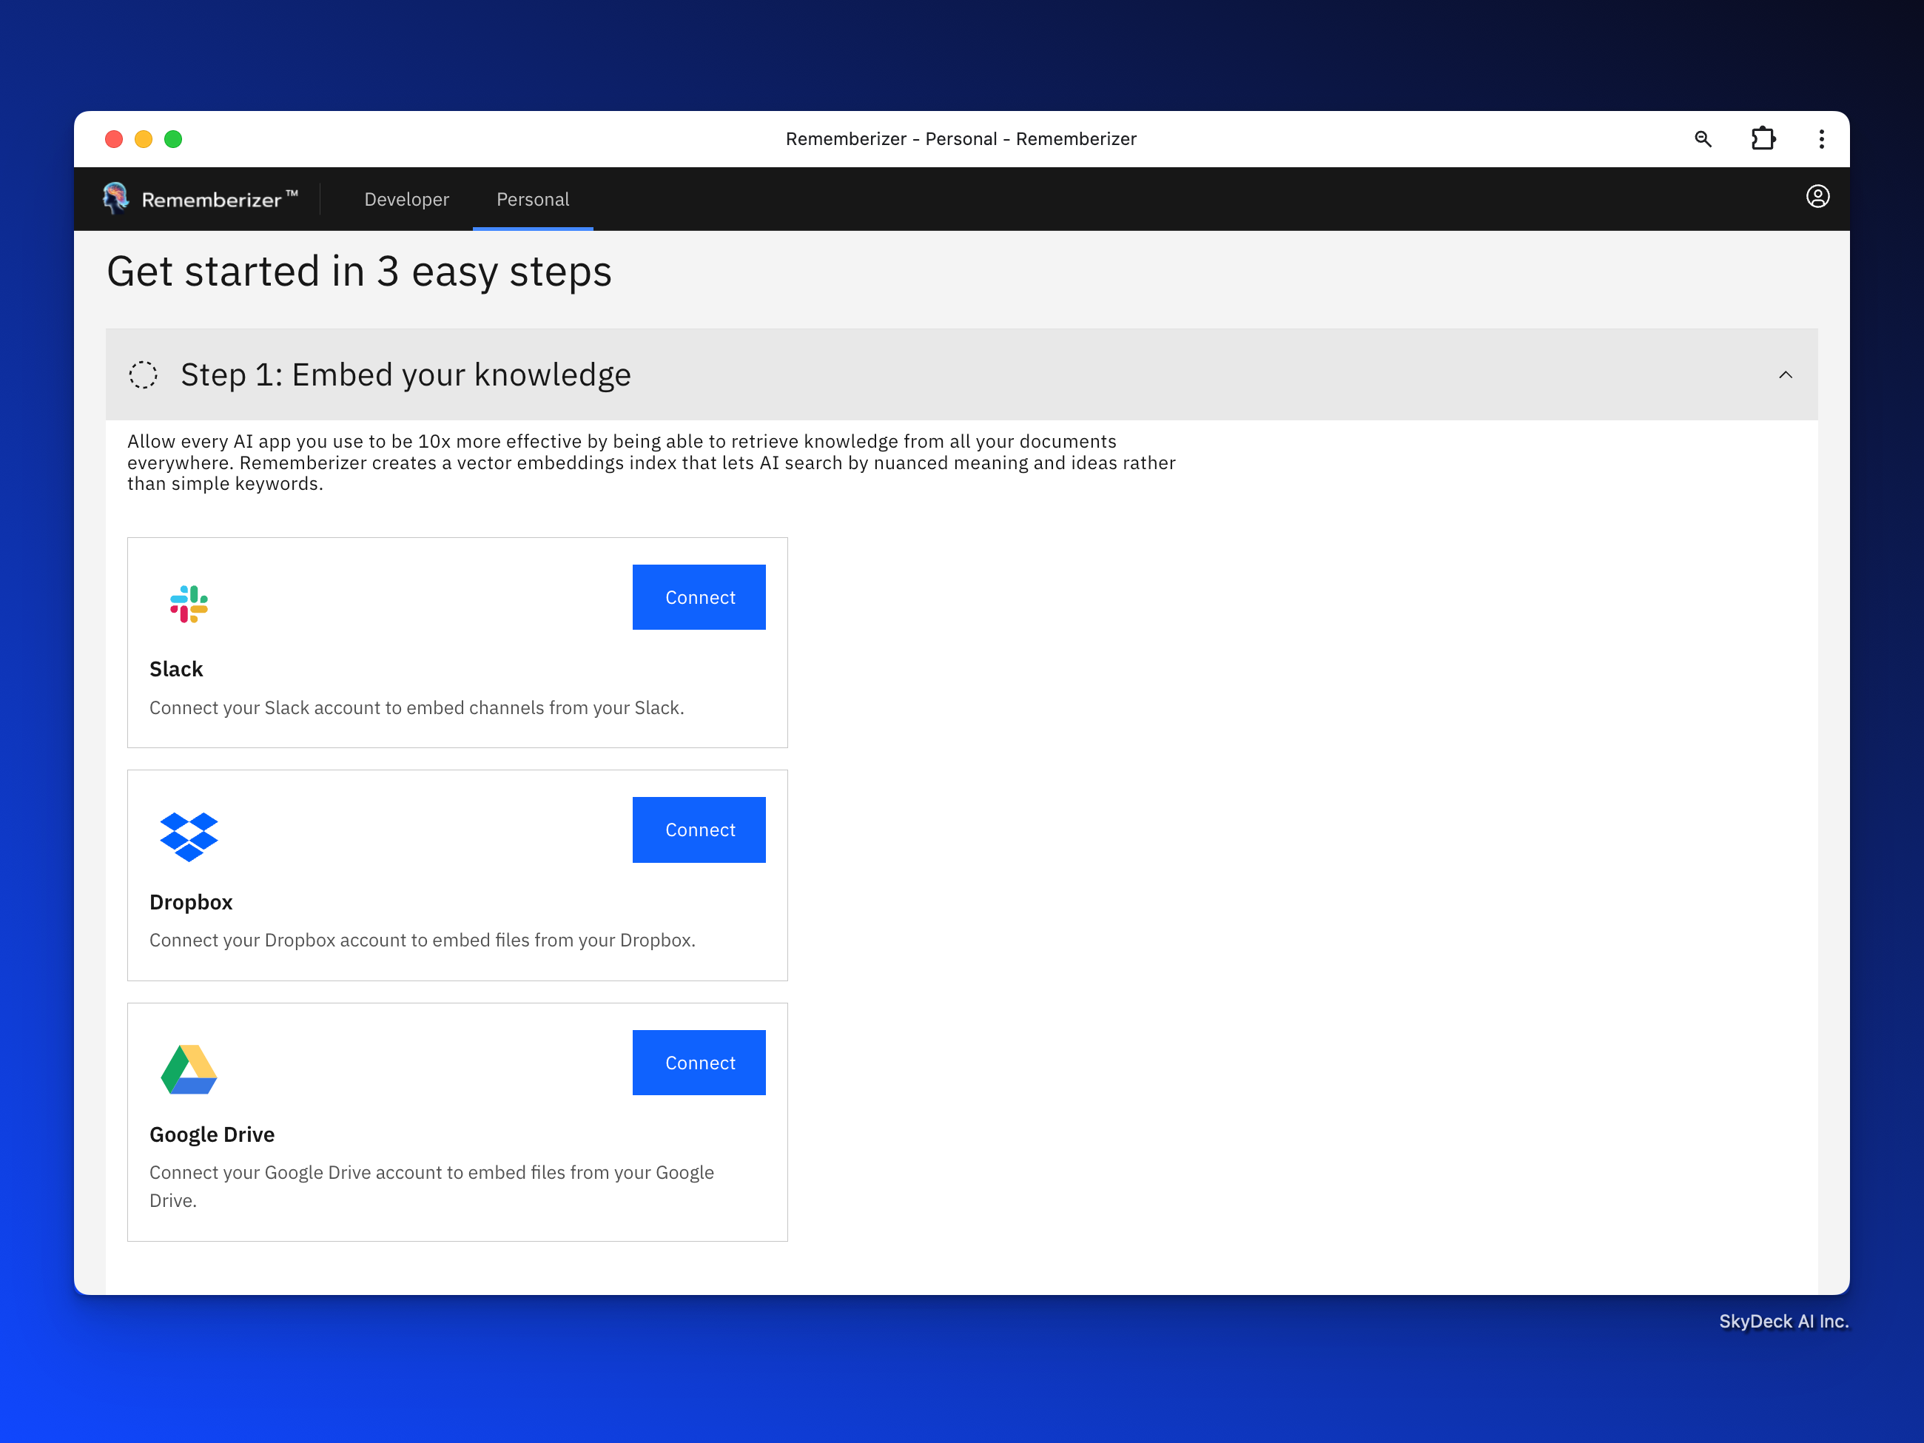Click the Dropbox logo icon
The width and height of the screenshot is (1924, 1443).
pos(189,836)
